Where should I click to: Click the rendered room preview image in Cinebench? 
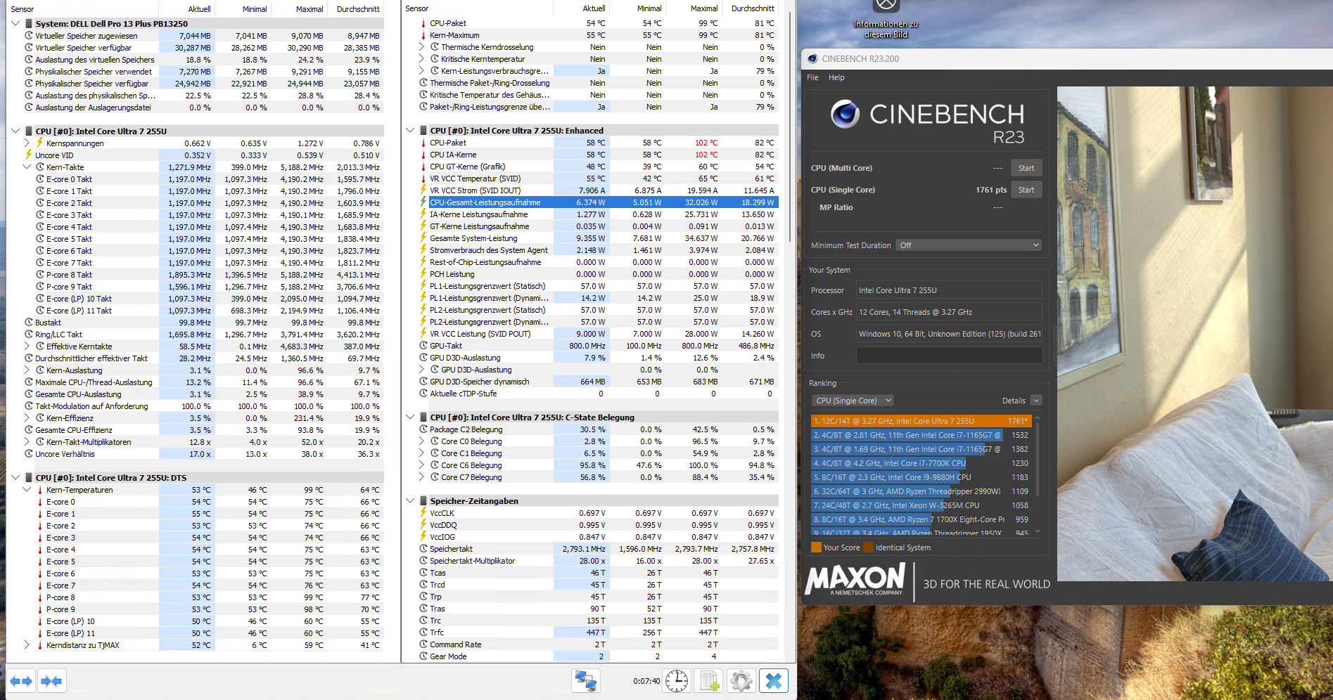[1194, 334]
